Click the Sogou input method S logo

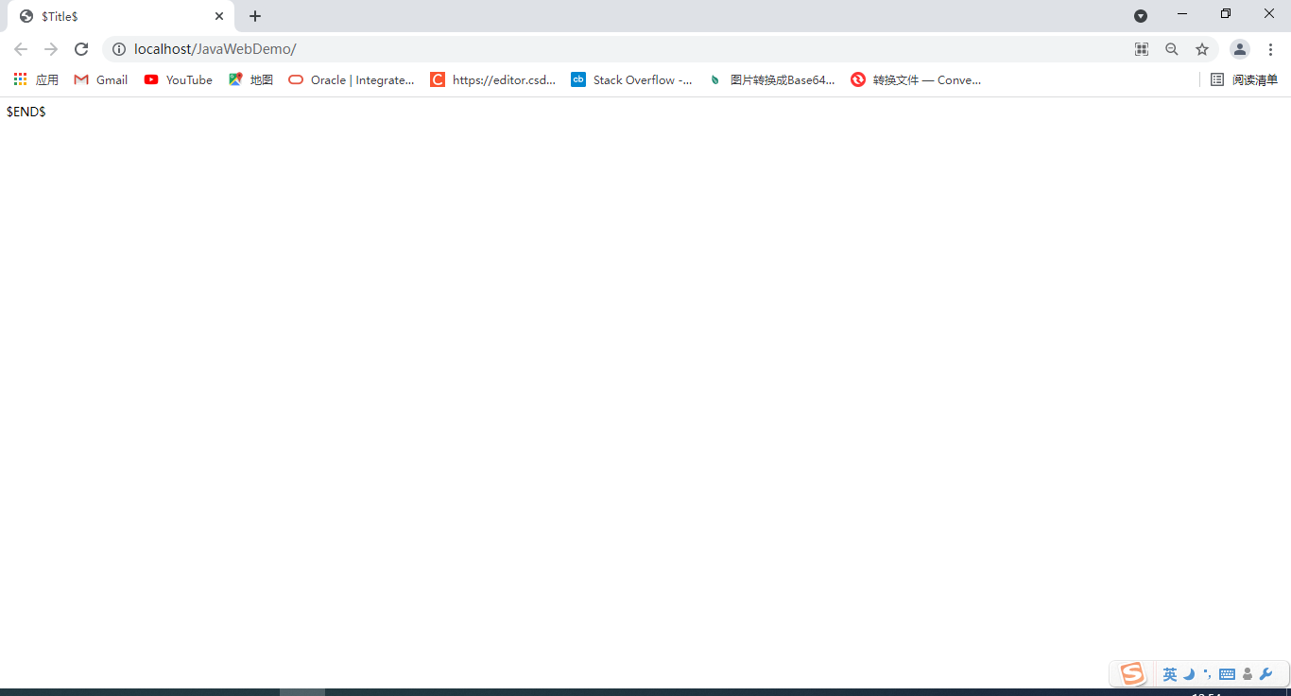pyautogui.click(x=1132, y=674)
